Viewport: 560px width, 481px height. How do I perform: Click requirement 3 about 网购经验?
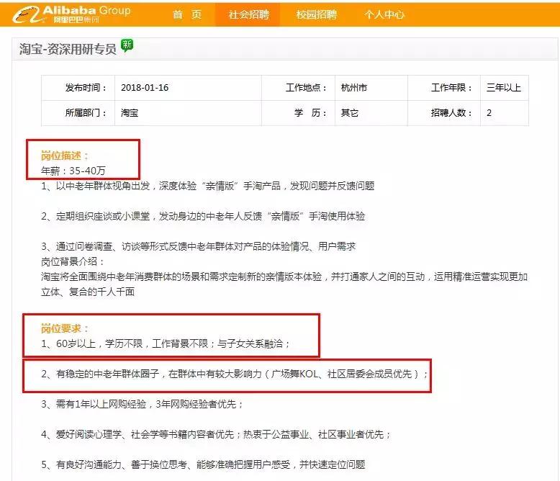(142, 404)
